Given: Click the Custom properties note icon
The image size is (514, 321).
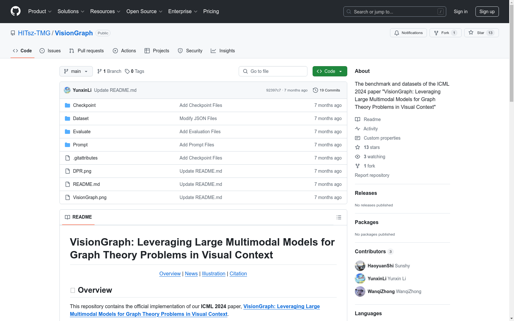Looking at the screenshot, I should point(358,138).
